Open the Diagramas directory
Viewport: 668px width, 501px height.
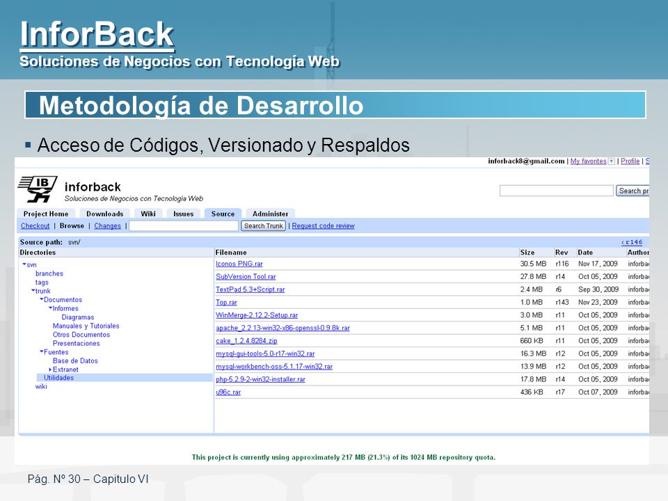77,317
